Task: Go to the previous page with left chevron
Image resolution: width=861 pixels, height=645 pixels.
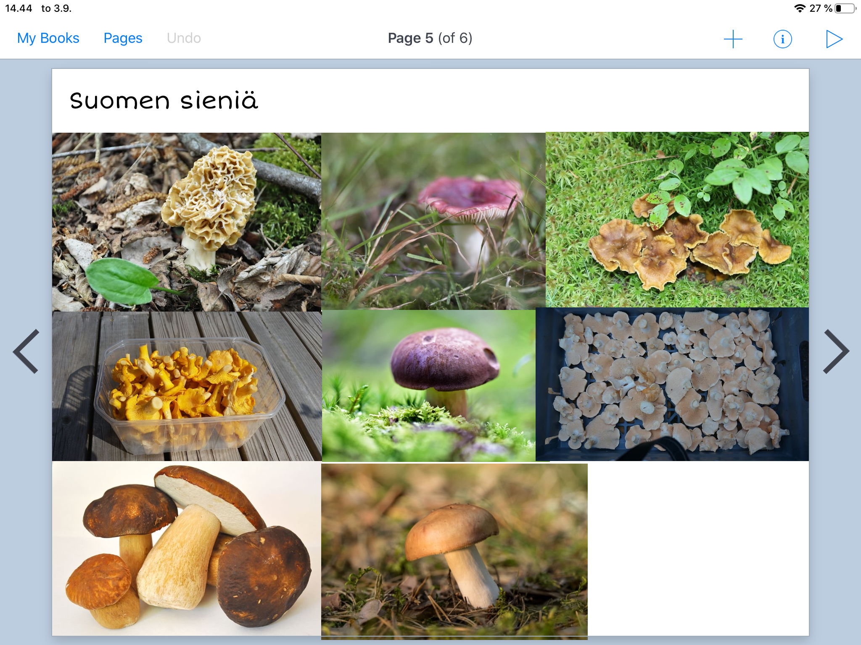Action: click(x=26, y=351)
